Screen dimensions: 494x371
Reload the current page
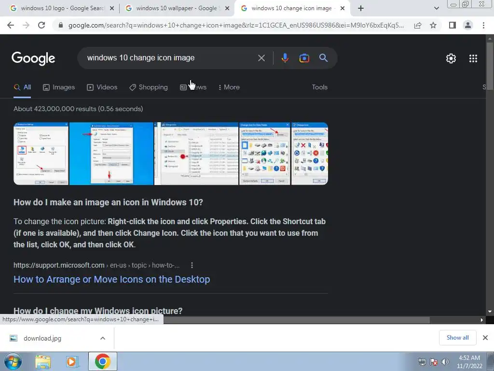click(x=41, y=25)
